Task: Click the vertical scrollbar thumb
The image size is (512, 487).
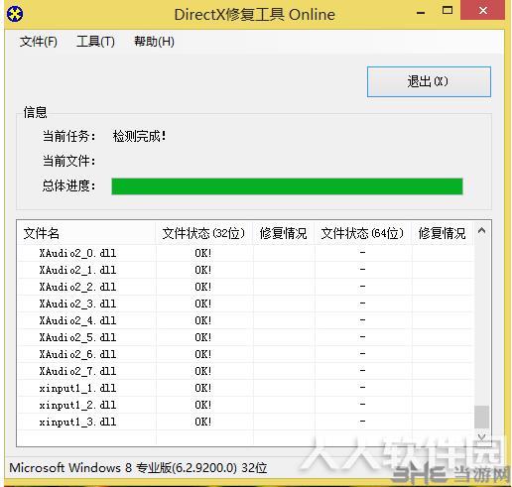Action: point(482,418)
